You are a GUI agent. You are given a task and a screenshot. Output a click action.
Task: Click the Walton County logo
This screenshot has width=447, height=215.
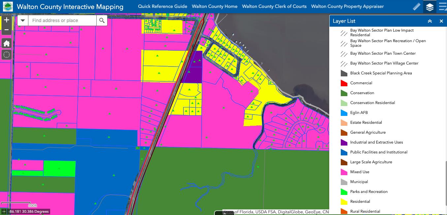point(8,7)
